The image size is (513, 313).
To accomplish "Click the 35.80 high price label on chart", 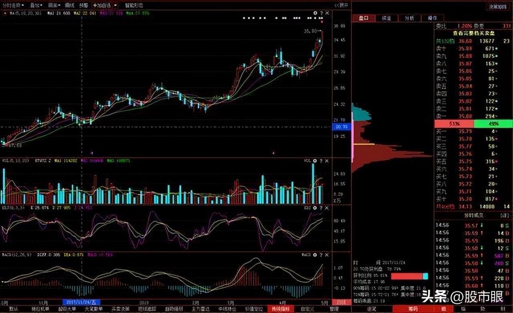I will coord(310,31).
